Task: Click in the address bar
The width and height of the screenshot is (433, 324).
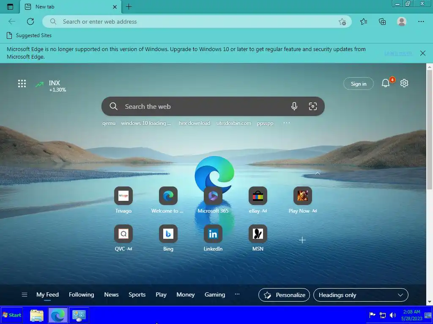Action: [197, 22]
